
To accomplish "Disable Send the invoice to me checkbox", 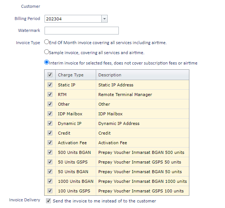I will pyautogui.click(x=48, y=201).
